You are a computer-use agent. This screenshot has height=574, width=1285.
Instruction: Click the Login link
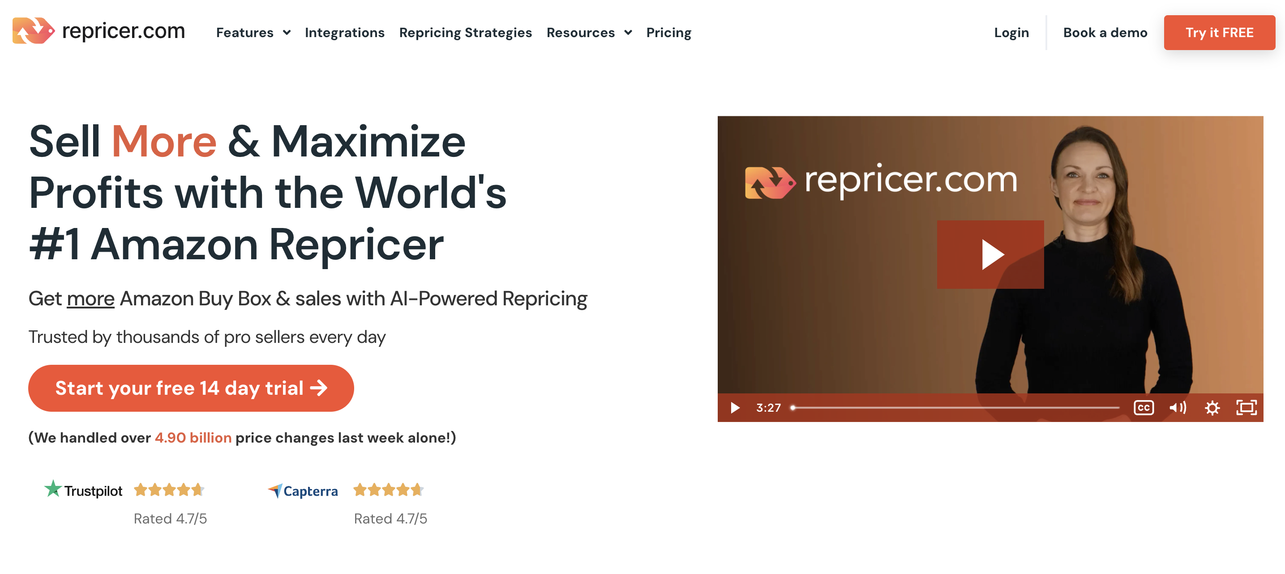pyautogui.click(x=1011, y=33)
